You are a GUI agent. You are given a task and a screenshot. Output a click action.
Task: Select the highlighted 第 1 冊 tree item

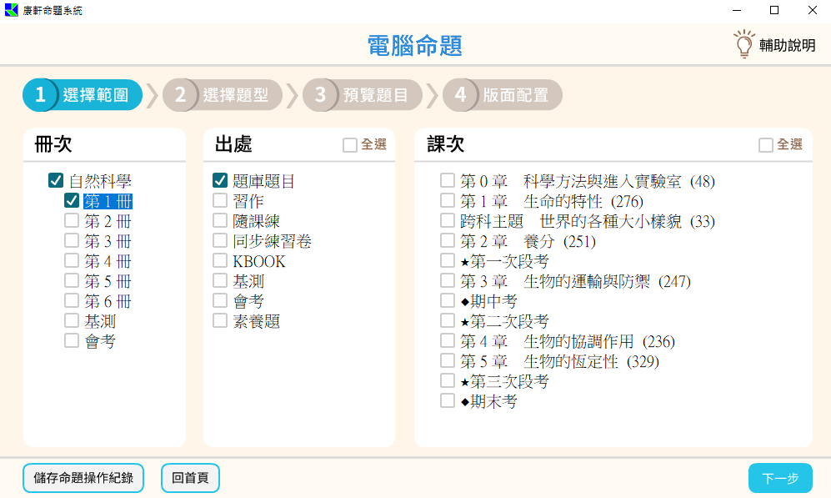(108, 201)
